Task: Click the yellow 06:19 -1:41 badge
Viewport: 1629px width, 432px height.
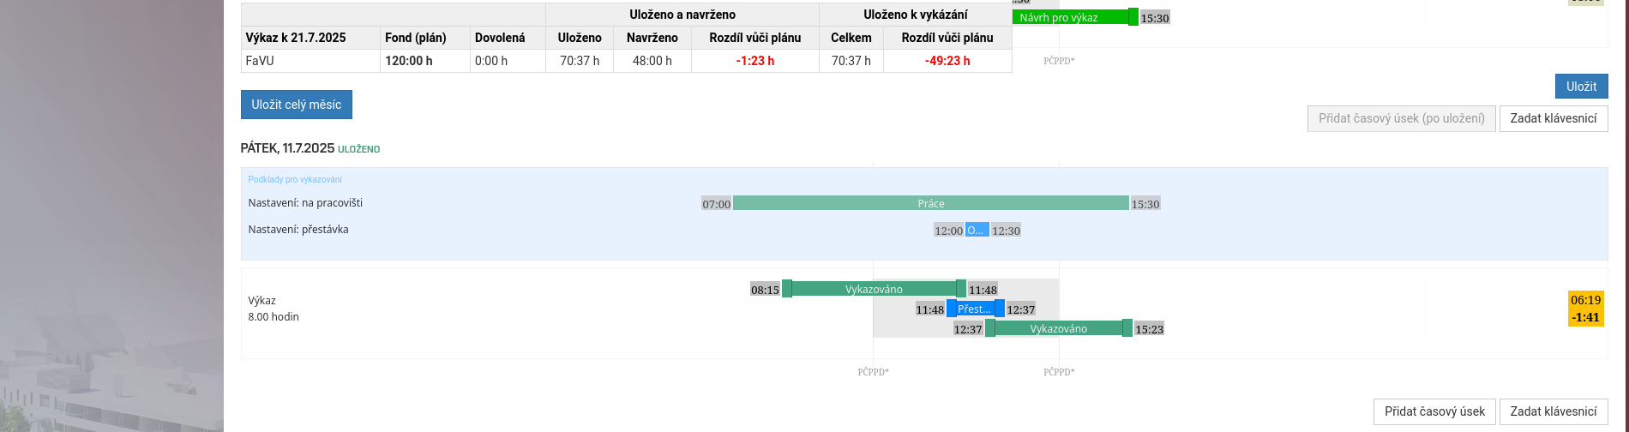Action: 1585,309
